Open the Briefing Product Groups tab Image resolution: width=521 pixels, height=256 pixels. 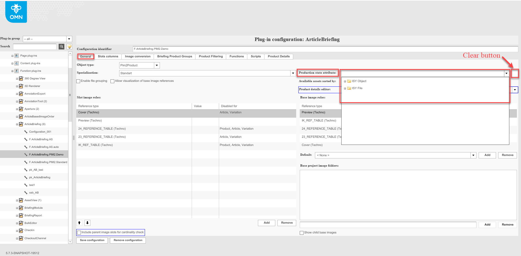point(174,56)
